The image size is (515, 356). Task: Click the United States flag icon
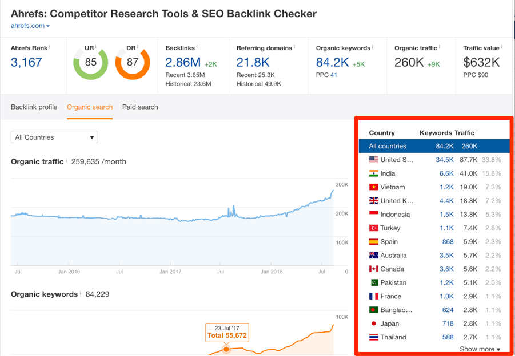pyautogui.click(x=374, y=160)
